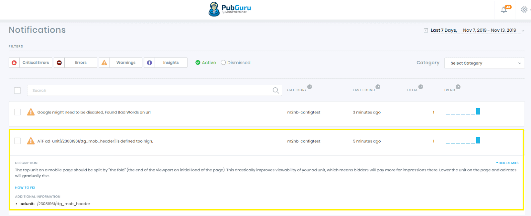Click the search magnifier icon
Image resolution: width=531 pixels, height=216 pixels.
275,90
